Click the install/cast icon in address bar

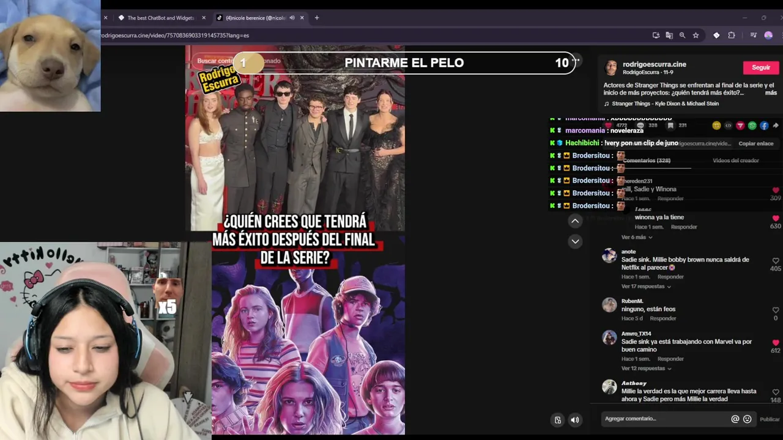pyautogui.click(x=656, y=35)
